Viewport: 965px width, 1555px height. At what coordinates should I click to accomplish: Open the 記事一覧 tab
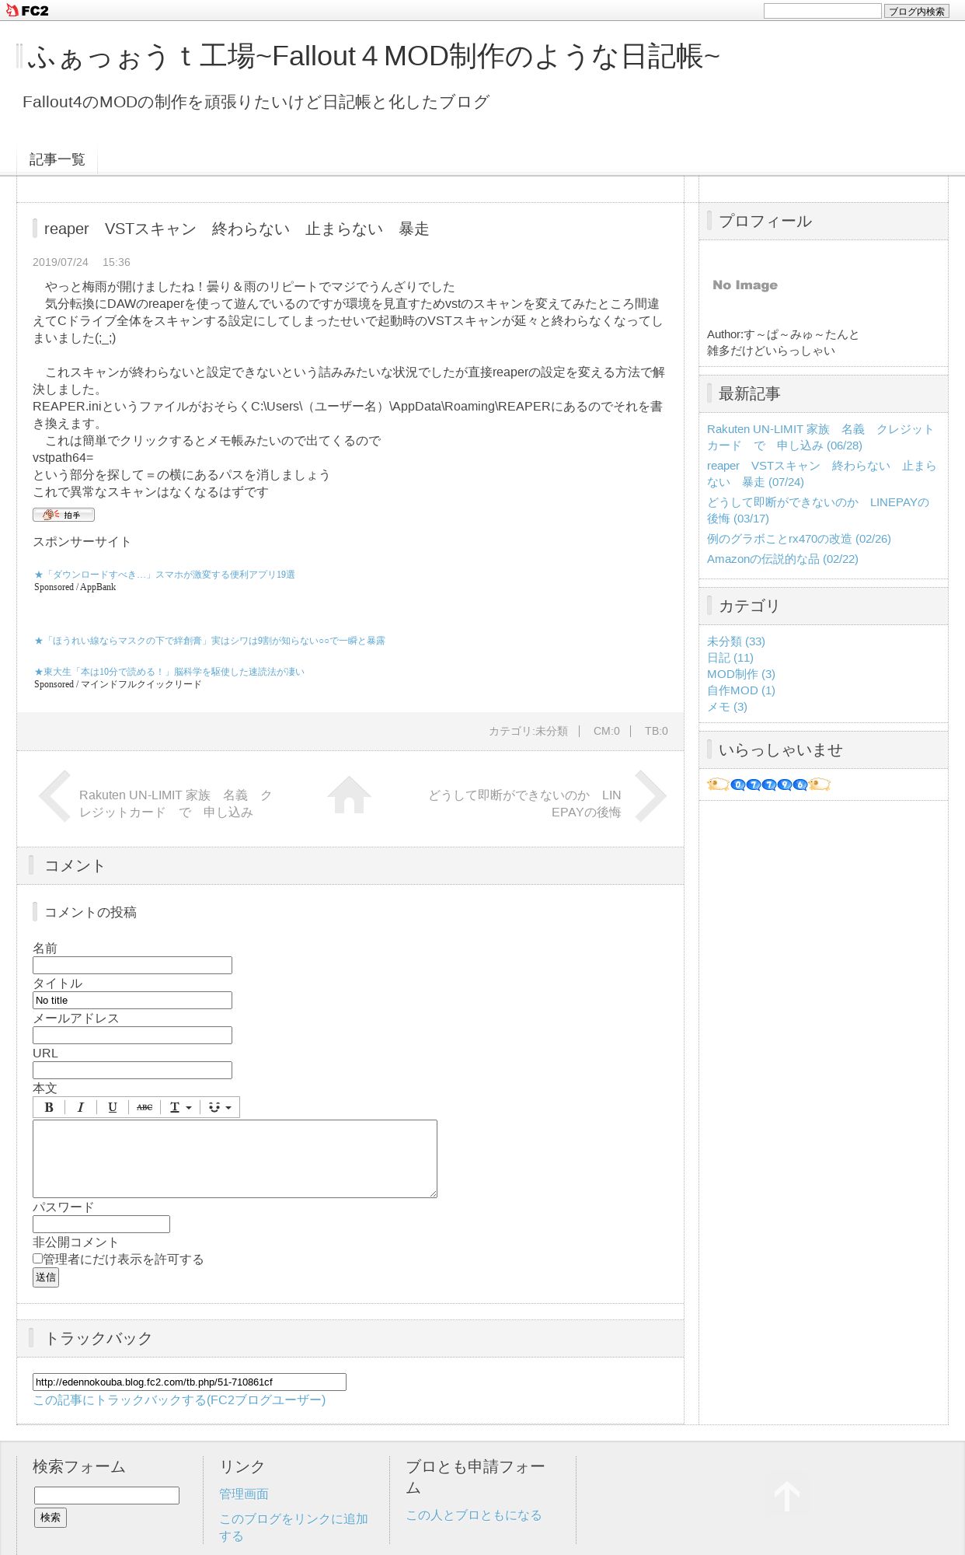pyautogui.click(x=57, y=159)
